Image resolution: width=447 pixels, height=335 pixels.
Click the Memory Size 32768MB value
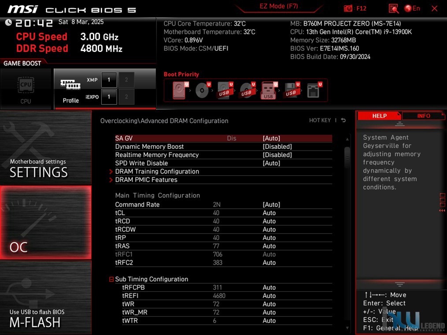pyautogui.click(x=343, y=40)
